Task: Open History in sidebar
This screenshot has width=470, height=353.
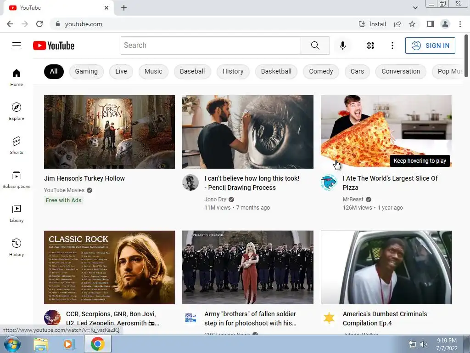Action: (17, 248)
